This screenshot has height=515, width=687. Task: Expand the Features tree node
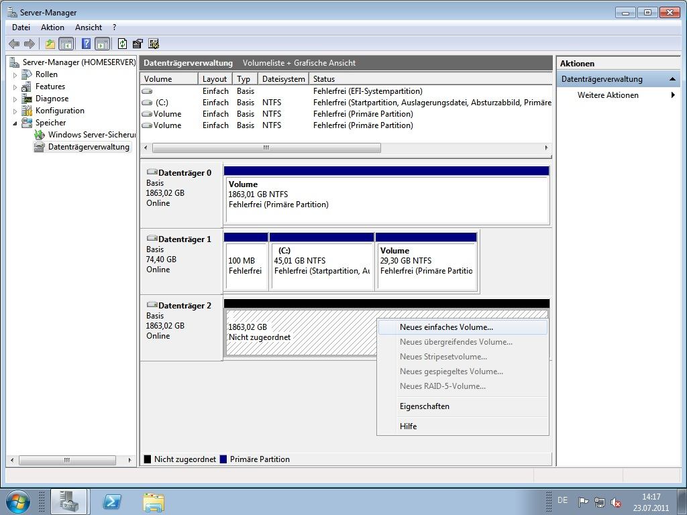15,87
